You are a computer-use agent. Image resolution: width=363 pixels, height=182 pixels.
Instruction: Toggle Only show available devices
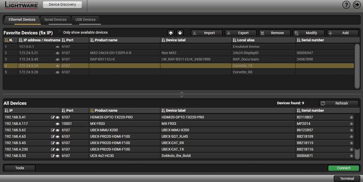(60, 32)
